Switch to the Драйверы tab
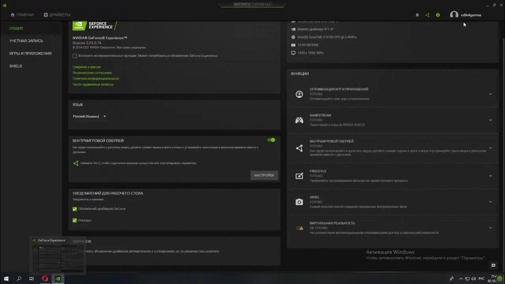The width and height of the screenshot is (505, 284). coord(57,15)
